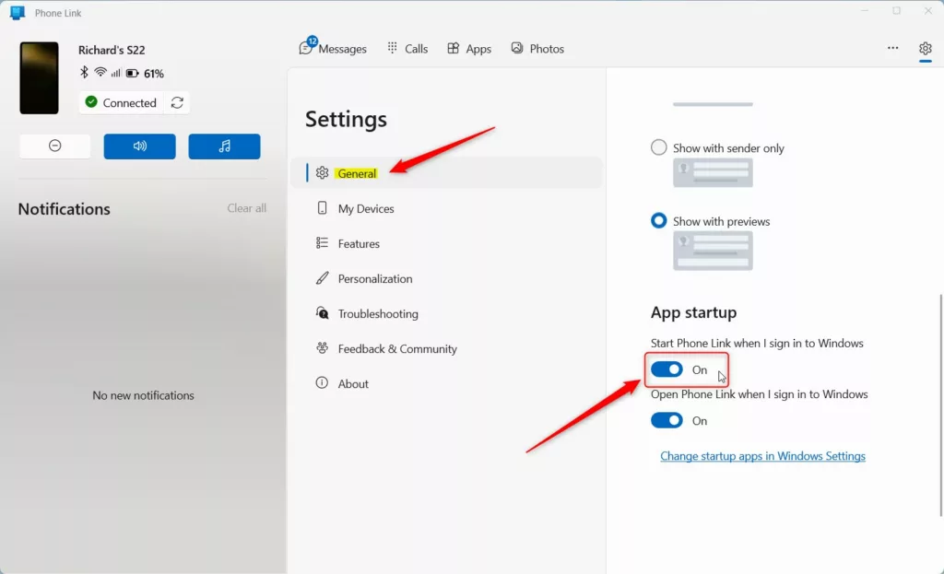Open the Apps tab

pos(469,48)
